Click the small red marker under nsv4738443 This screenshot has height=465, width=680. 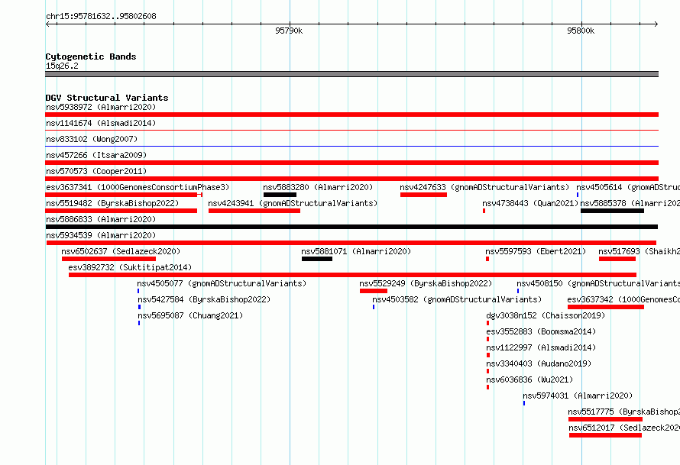[x=484, y=211]
